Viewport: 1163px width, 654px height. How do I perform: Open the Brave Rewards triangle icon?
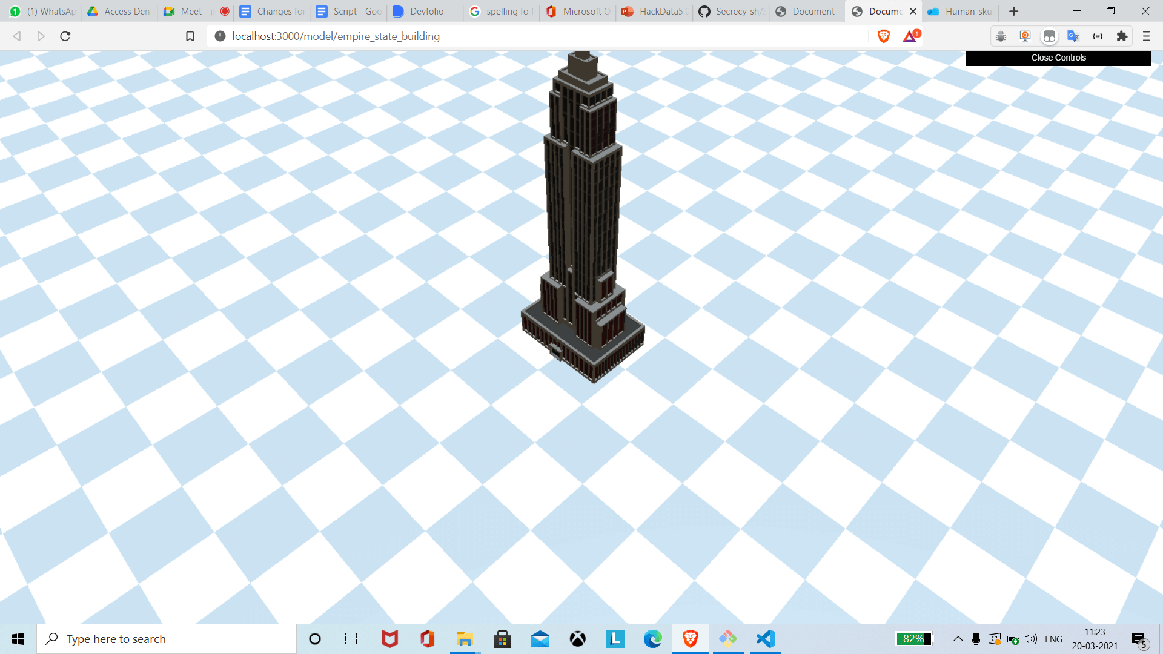910,36
